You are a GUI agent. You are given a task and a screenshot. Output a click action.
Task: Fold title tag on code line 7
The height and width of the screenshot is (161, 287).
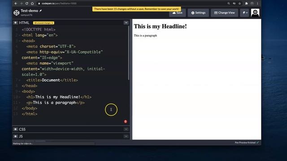click(19, 80)
